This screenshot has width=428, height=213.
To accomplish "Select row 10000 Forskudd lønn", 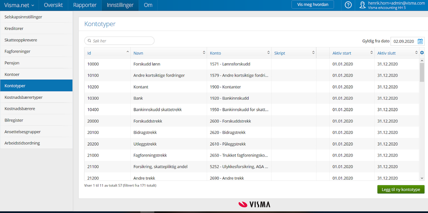I will [x=252, y=64].
